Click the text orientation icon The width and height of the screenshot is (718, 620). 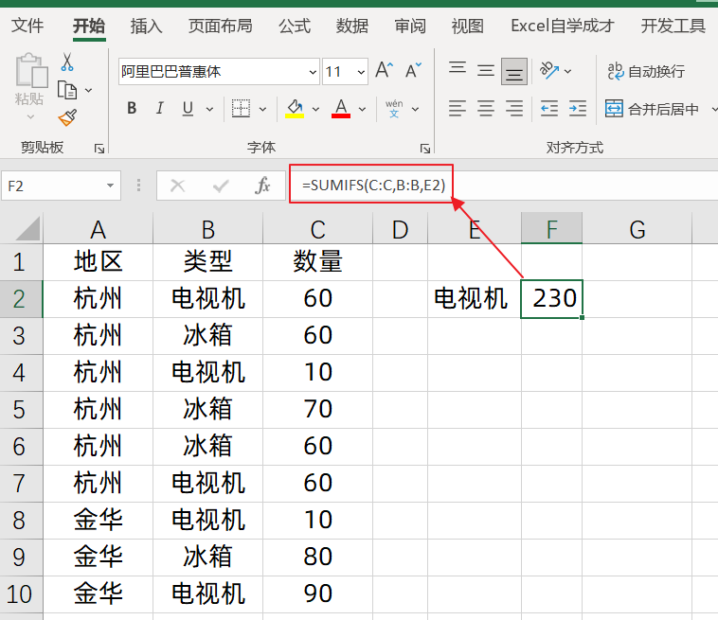[549, 70]
